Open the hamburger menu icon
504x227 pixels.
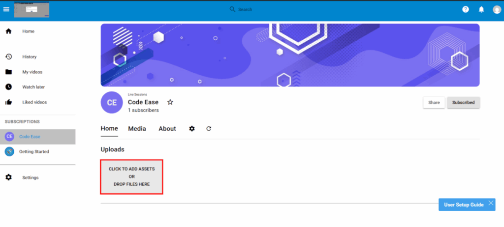[x=6, y=9]
